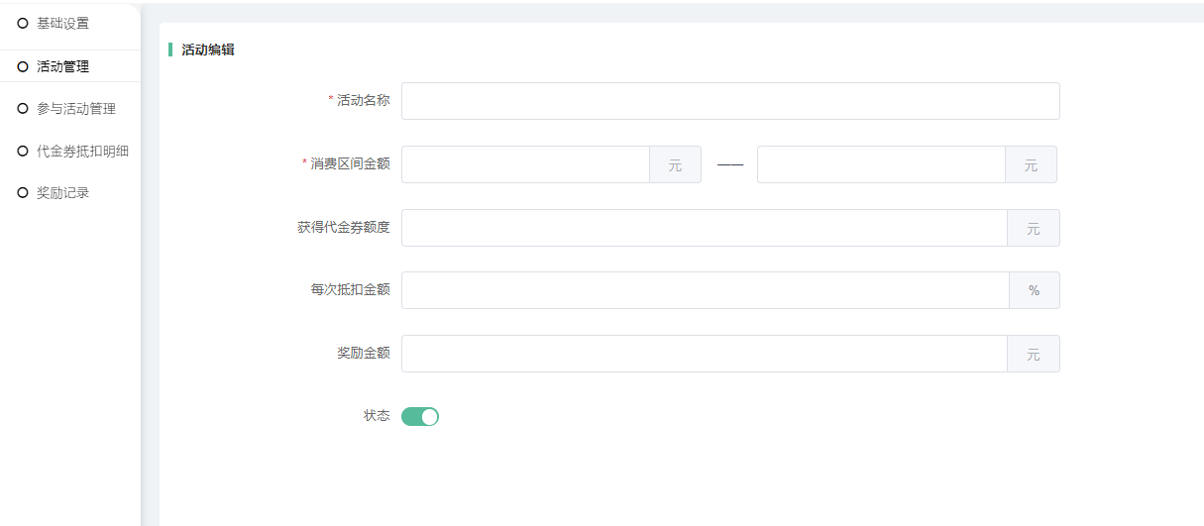Focus the 活动名称 input field
This screenshot has height=526, width=1204.
coord(729,101)
